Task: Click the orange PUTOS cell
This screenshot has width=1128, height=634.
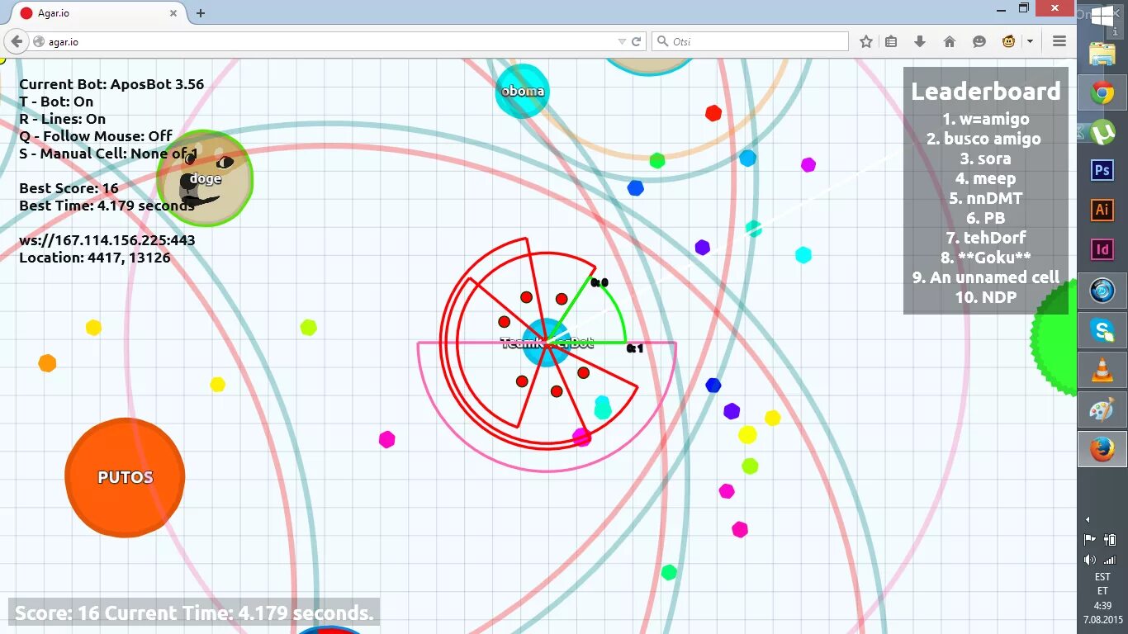Action: pos(125,477)
